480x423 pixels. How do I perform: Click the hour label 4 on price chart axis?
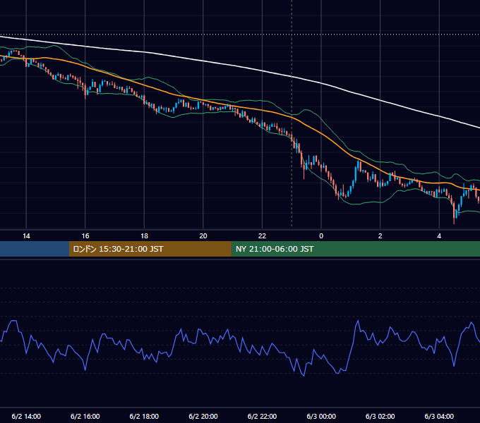point(439,236)
